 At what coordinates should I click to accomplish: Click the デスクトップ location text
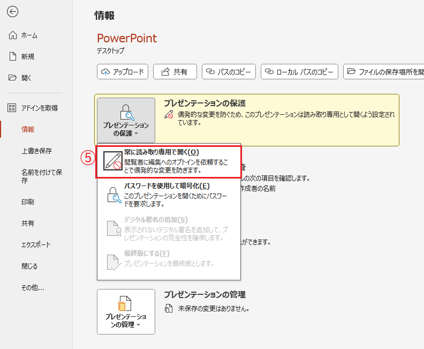click(x=111, y=50)
